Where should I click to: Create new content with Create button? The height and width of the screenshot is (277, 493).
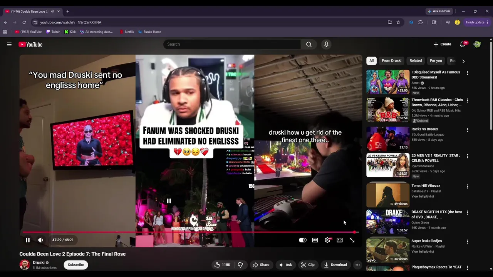(442, 44)
